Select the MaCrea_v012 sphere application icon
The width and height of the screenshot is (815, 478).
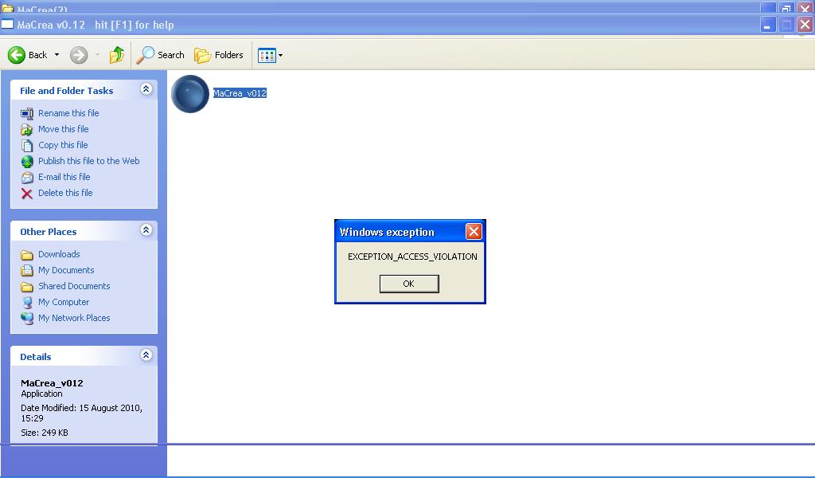coord(190,94)
